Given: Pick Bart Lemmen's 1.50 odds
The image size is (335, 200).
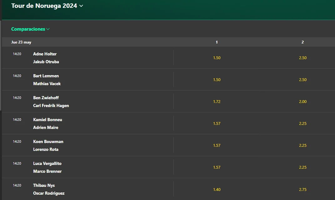Looking at the screenshot, I should click(217, 80).
